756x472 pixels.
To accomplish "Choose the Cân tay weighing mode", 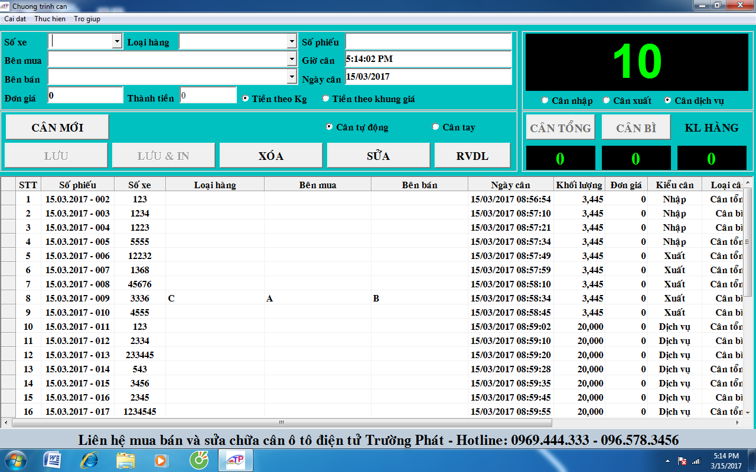I will click(x=436, y=127).
